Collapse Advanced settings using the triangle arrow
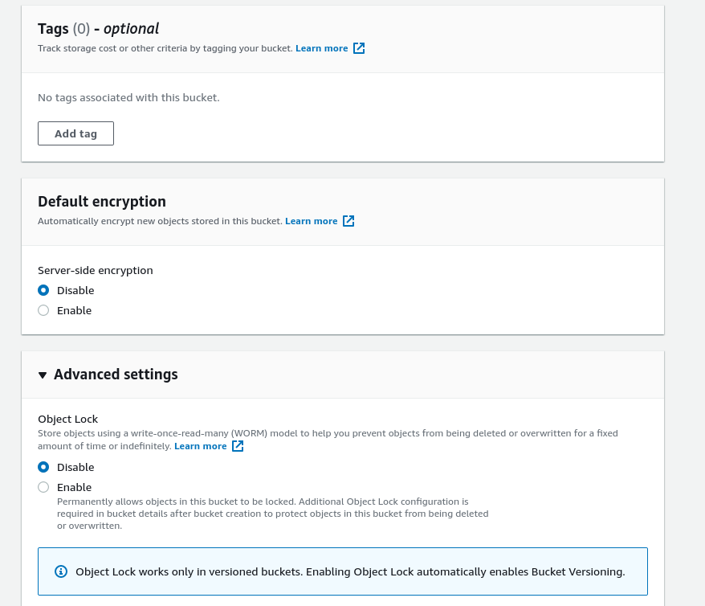Image resolution: width=705 pixels, height=606 pixels. (x=43, y=375)
